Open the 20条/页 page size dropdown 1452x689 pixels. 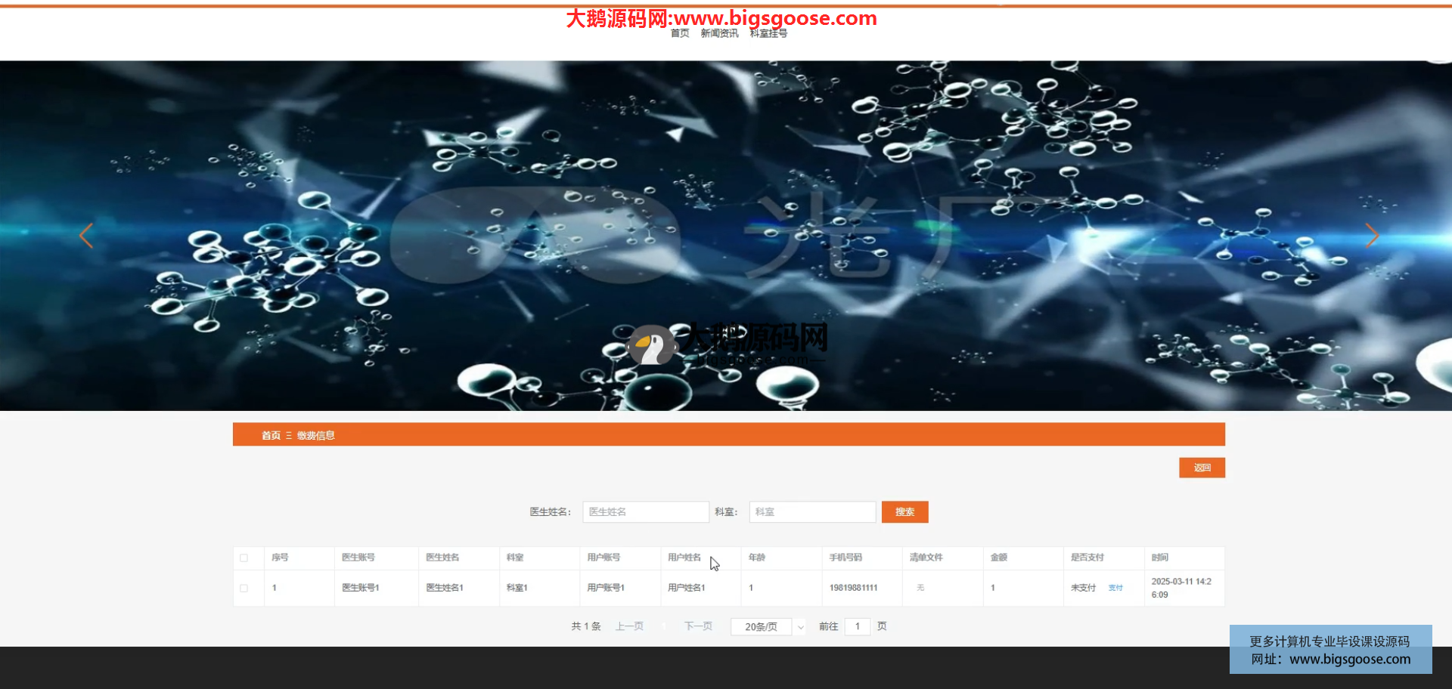pyautogui.click(x=768, y=627)
